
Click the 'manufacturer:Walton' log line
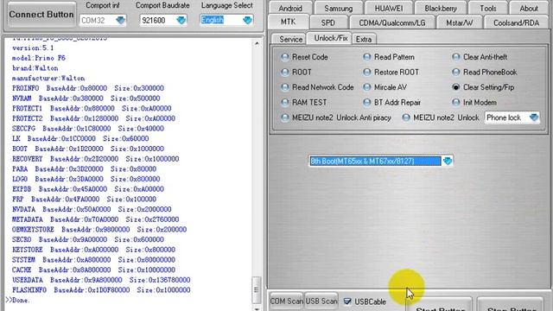[x=48, y=79]
